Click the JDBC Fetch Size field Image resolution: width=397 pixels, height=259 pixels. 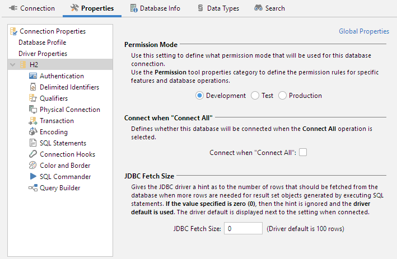click(243, 228)
